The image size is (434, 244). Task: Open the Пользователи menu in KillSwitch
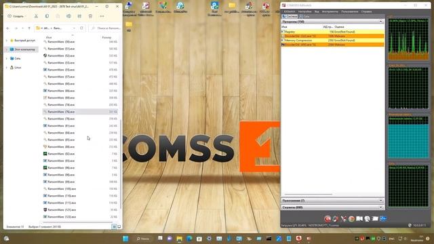point(350,12)
